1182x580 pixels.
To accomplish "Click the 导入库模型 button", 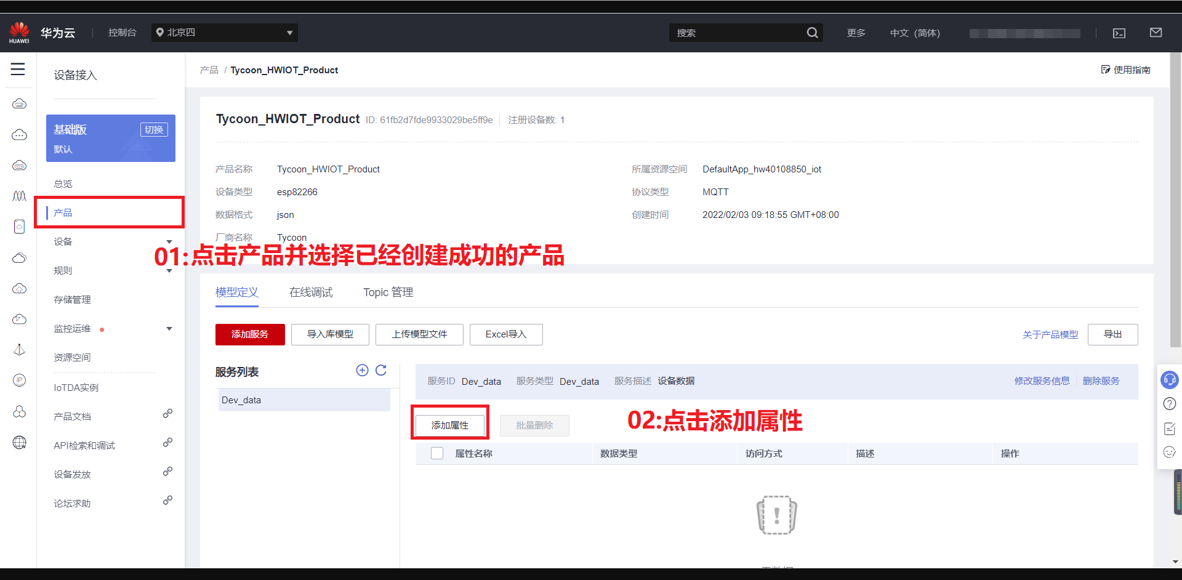I will point(330,334).
